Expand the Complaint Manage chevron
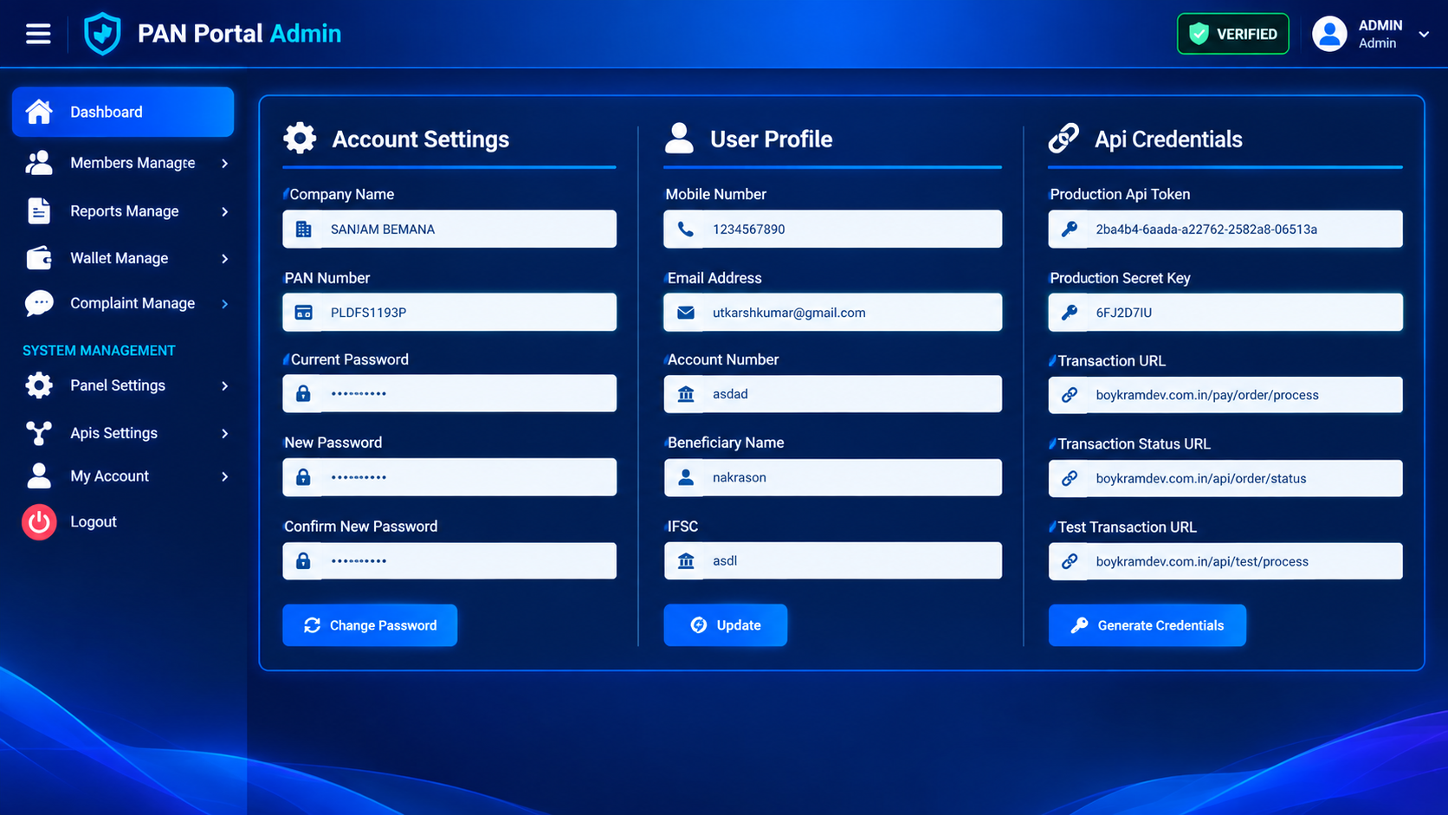This screenshot has height=815, width=1448. click(x=224, y=304)
